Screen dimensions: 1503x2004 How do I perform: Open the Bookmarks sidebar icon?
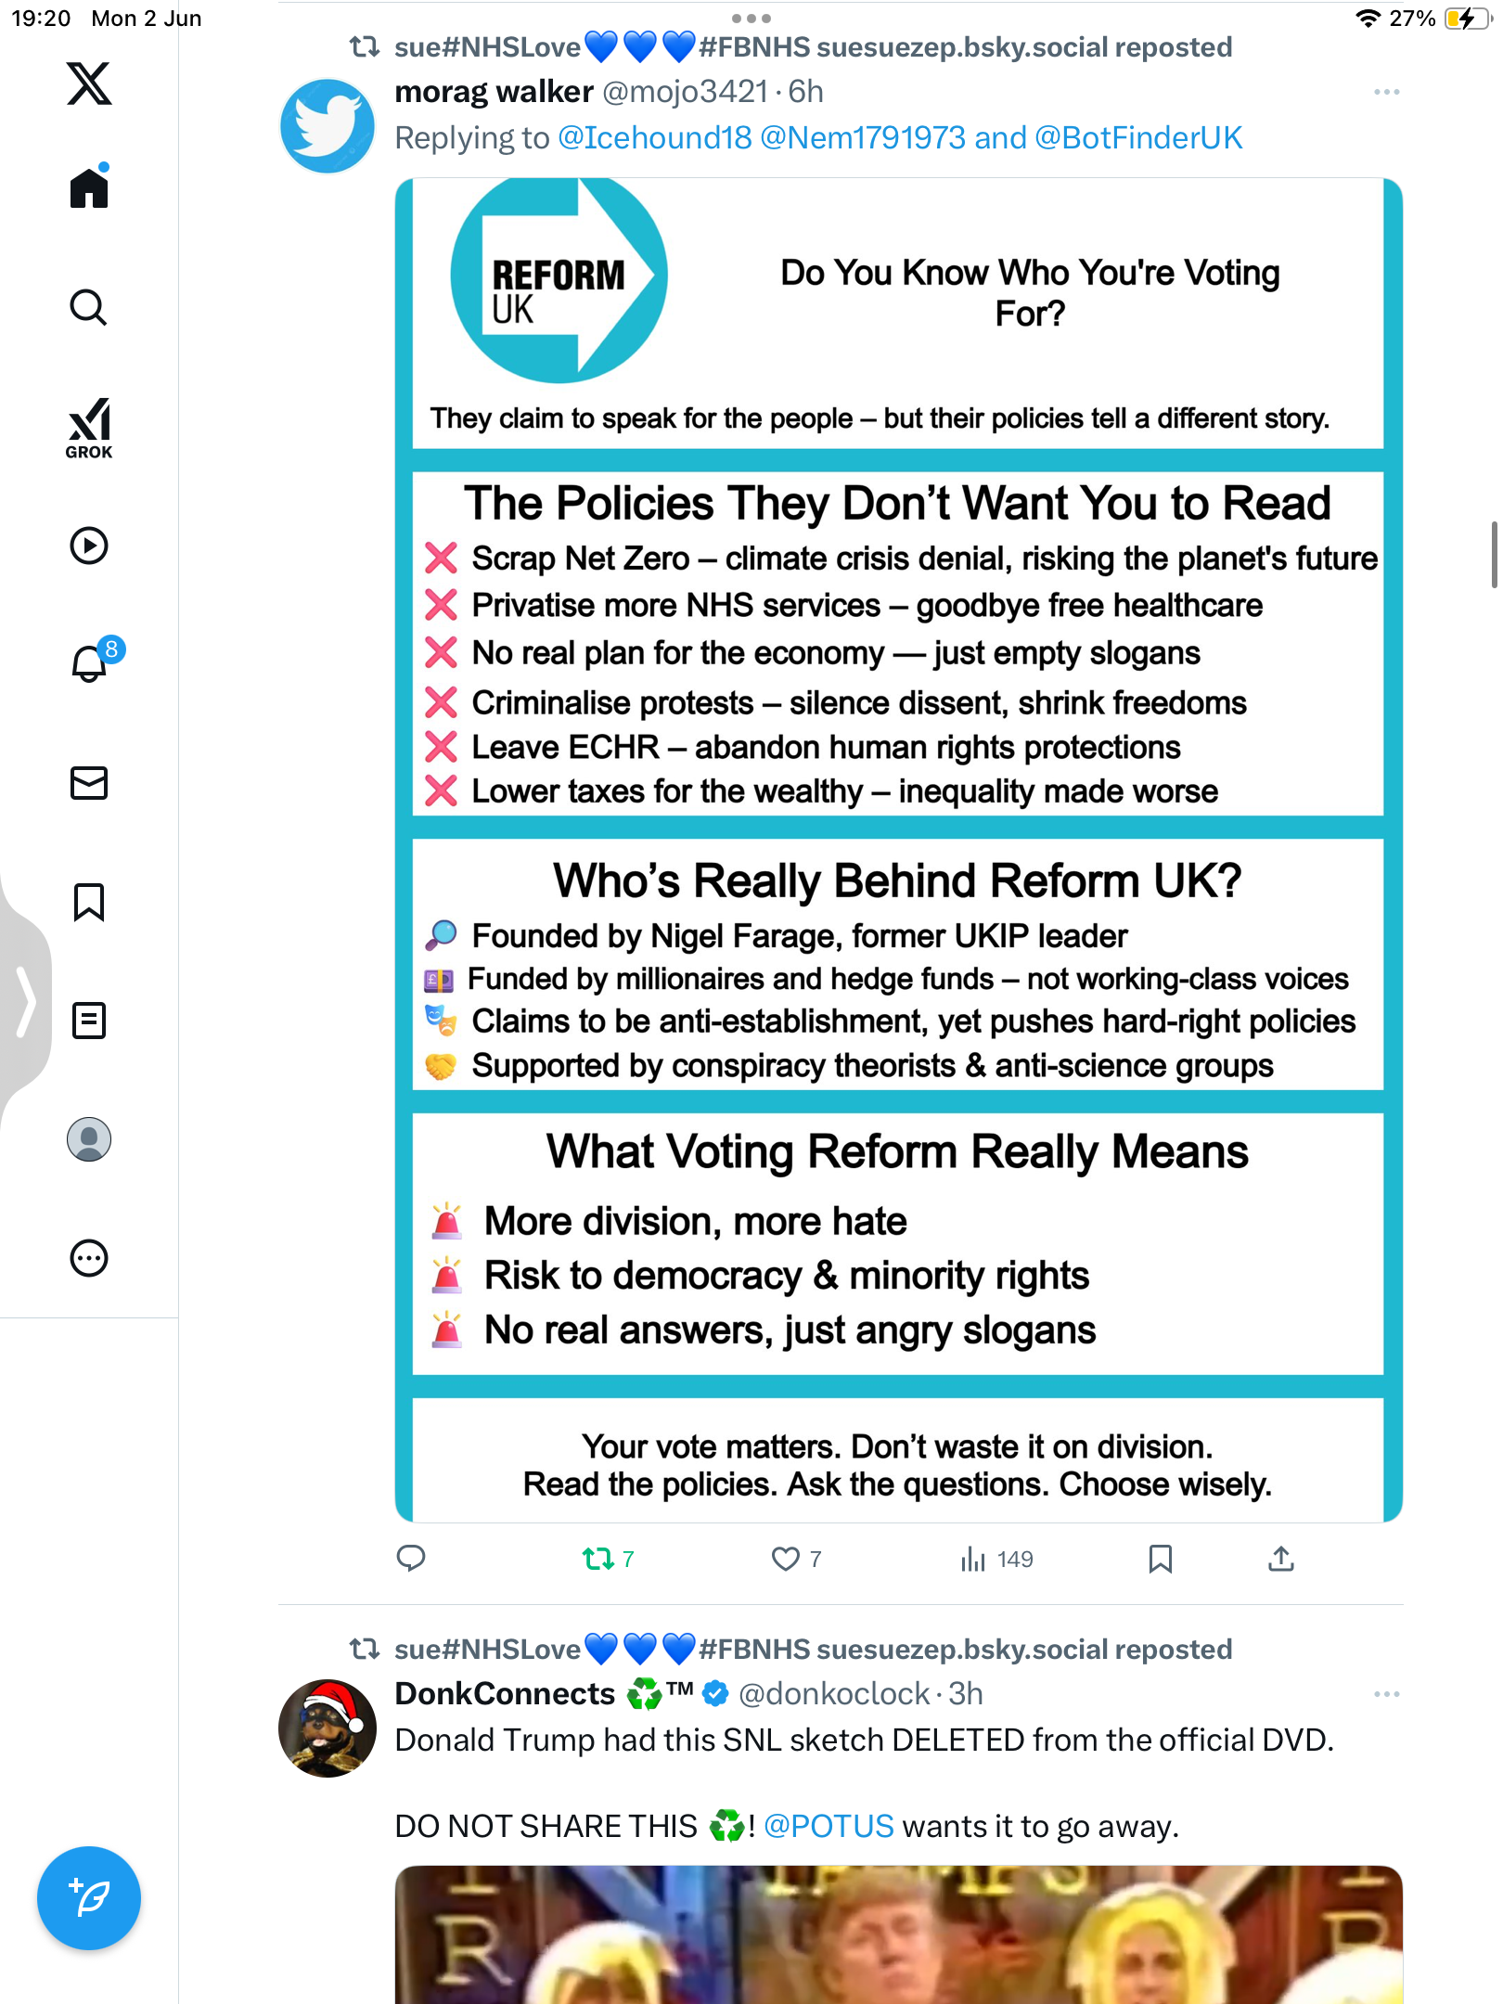tap(89, 902)
